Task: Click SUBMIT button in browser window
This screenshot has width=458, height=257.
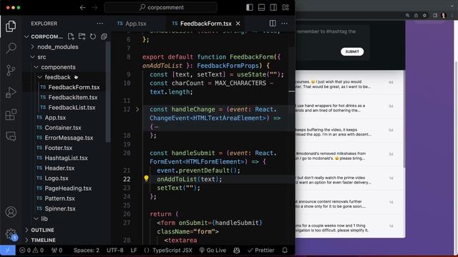Action: [352, 51]
